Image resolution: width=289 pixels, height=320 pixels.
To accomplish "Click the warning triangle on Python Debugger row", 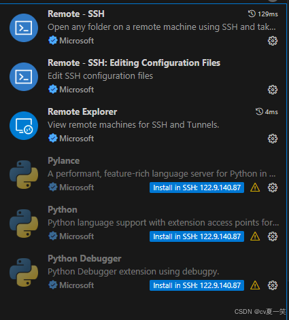I will click(255, 285).
